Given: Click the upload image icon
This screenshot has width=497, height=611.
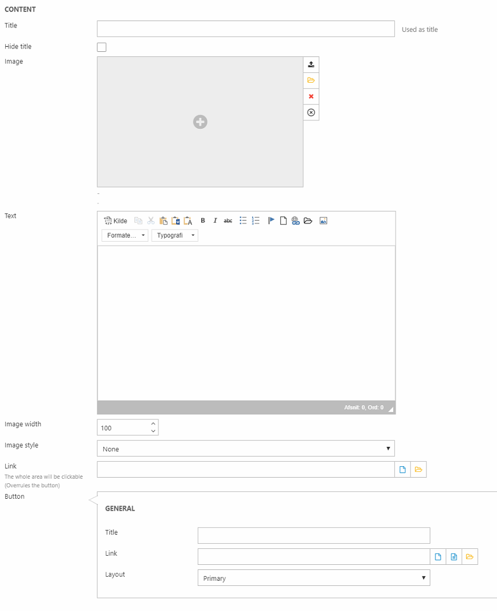Looking at the screenshot, I should 311,64.
